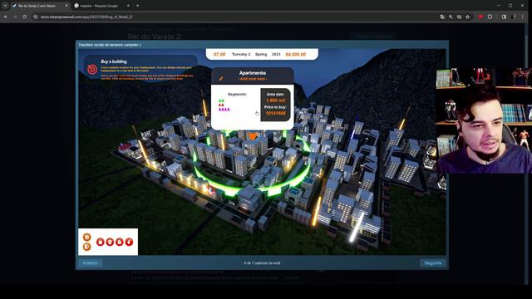This screenshot has height=299, width=532.
Task: Click the browser forward arrow
Action: pyautogui.click(x=15, y=17)
